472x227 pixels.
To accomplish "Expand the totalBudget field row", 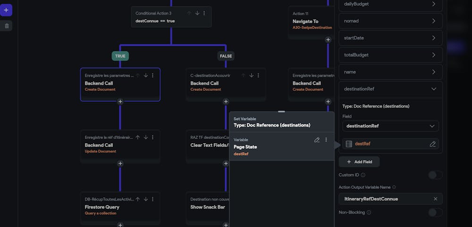I will coord(391,55).
